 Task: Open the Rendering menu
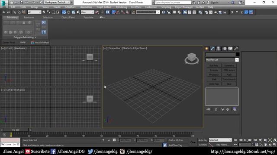click(121, 7)
